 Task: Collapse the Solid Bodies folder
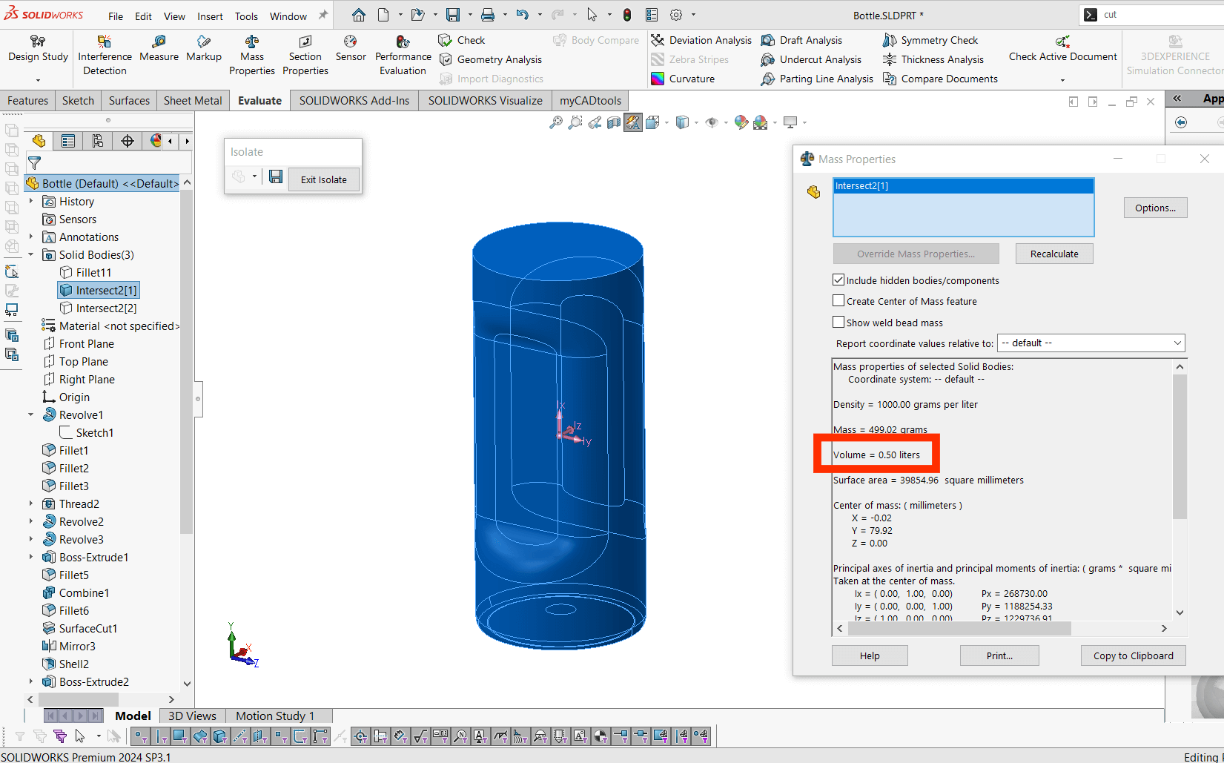coord(31,254)
